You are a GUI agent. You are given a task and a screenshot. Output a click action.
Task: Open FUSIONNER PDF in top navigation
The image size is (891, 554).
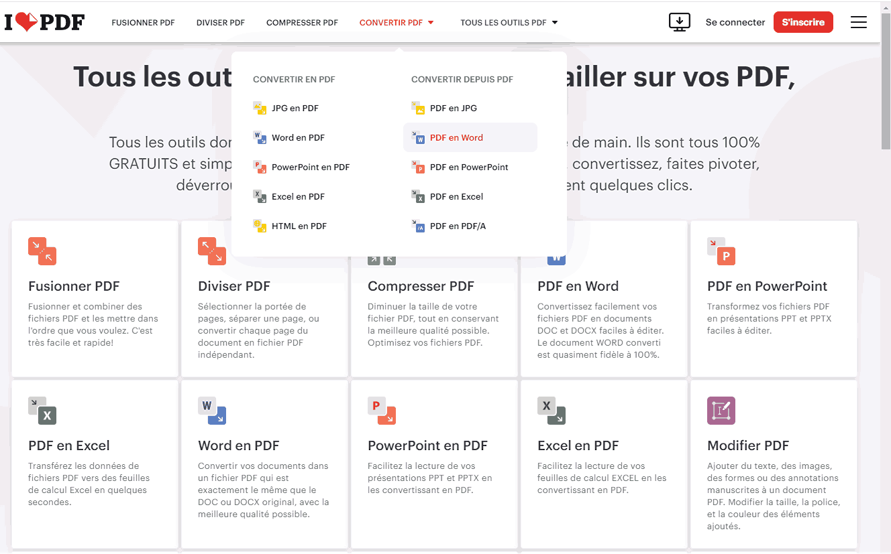pyautogui.click(x=143, y=23)
